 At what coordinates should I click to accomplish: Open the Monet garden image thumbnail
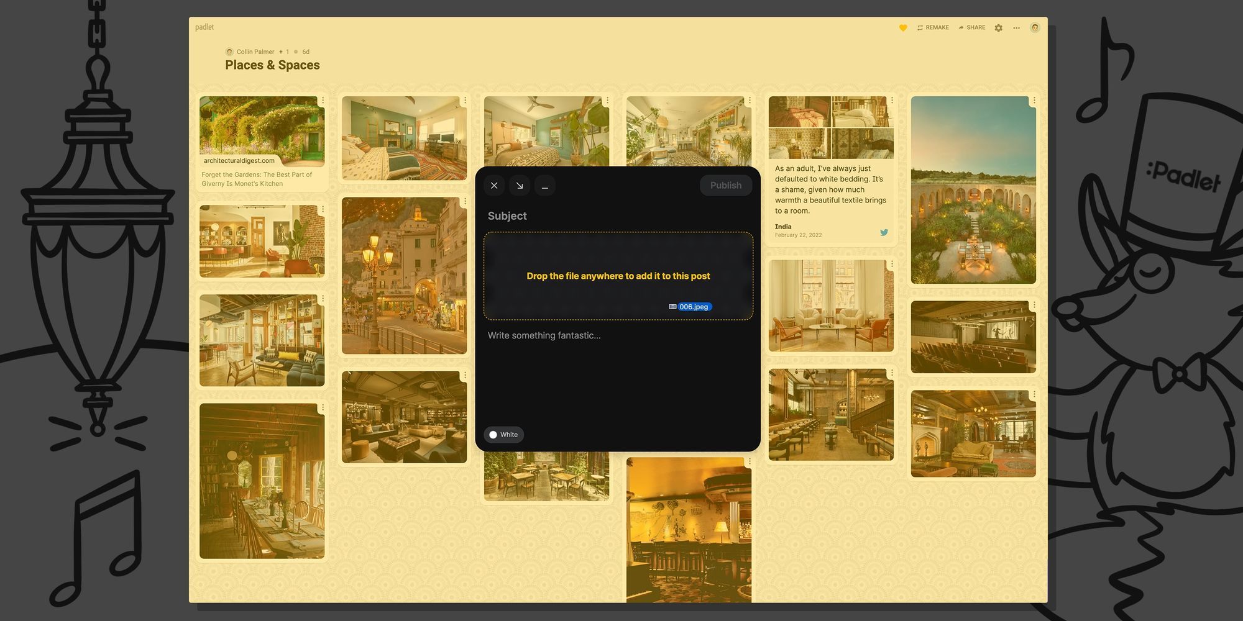pyautogui.click(x=262, y=132)
